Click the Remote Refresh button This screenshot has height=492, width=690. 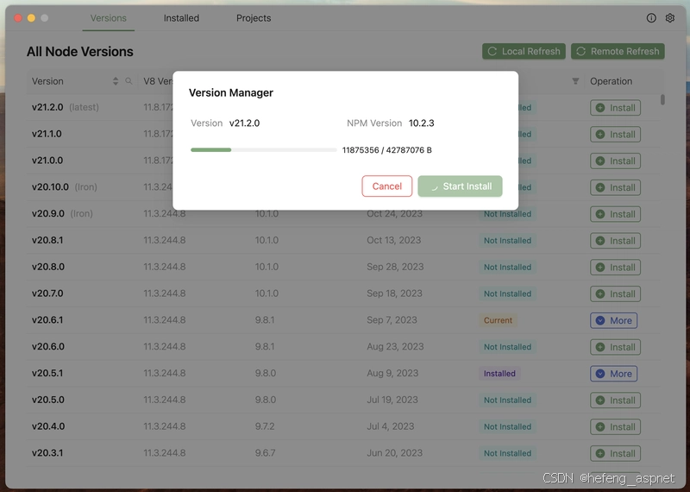coord(618,51)
